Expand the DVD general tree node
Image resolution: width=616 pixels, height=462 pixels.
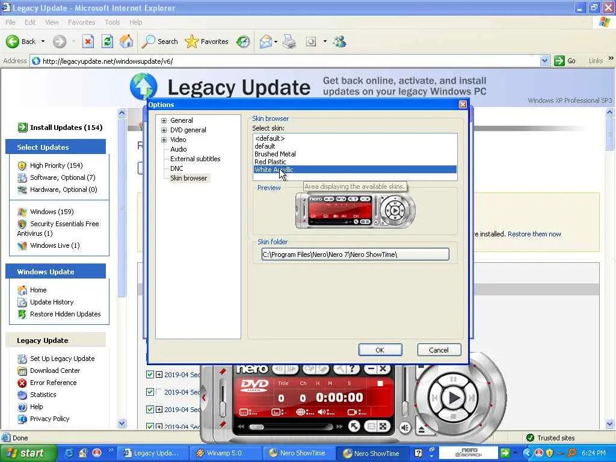[x=164, y=130]
